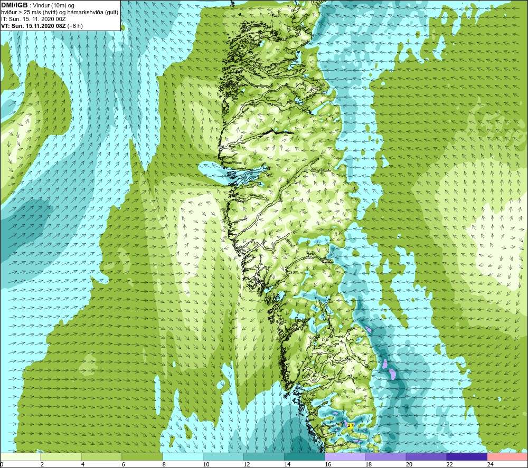Click the legend value '16'
The image size is (528, 468).
click(328, 464)
